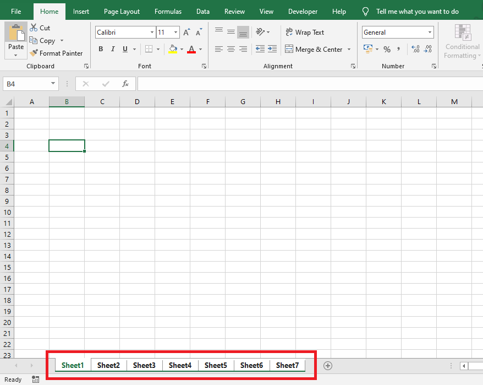Click the Increase Font Size icon
Image resolution: width=483 pixels, height=385 pixels.
(x=186, y=32)
